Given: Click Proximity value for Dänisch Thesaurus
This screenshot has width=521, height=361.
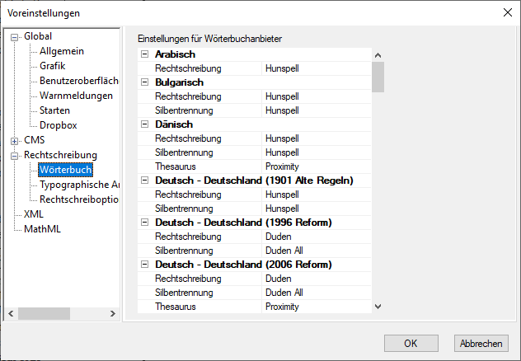Looking at the screenshot, I should click(282, 166).
